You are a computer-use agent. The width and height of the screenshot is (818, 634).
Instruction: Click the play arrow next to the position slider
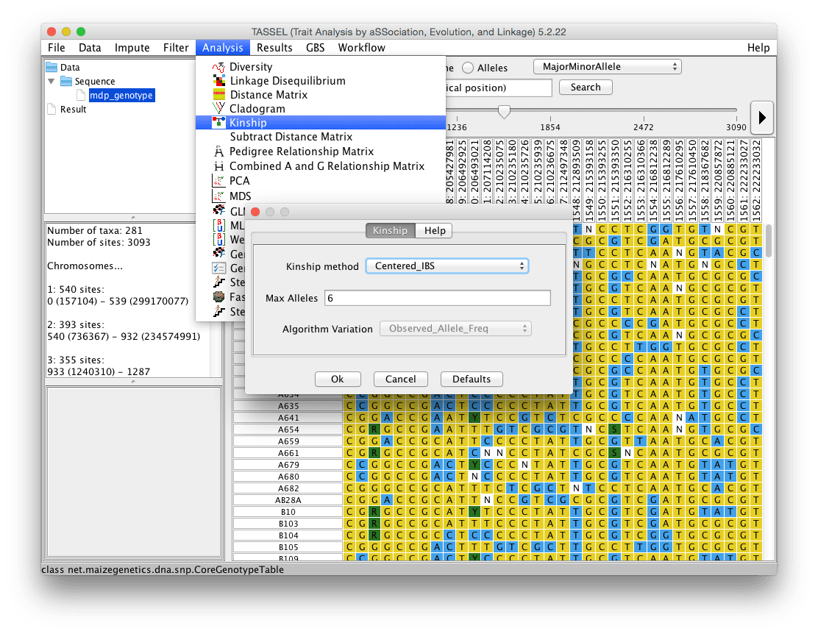click(x=761, y=118)
